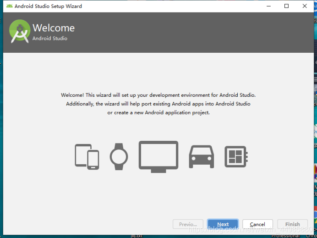Click the Android Things chip icon
317x238 pixels.
pyautogui.click(x=236, y=157)
